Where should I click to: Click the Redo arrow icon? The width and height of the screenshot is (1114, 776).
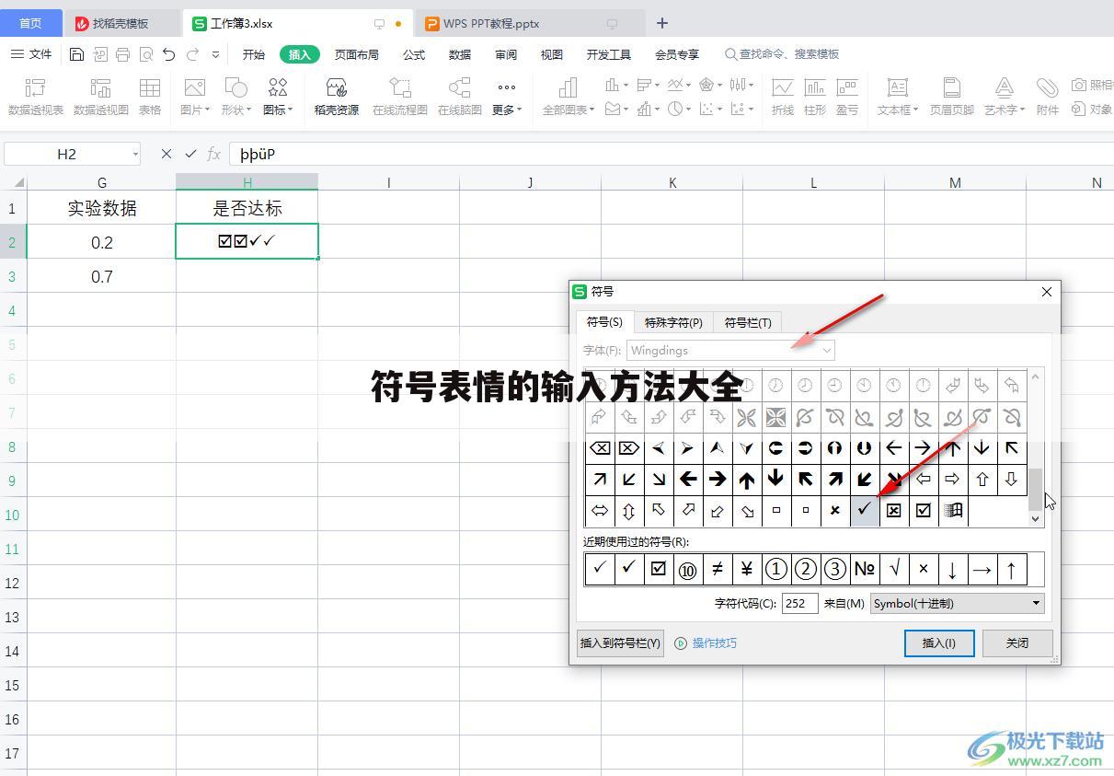coord(192,54)
